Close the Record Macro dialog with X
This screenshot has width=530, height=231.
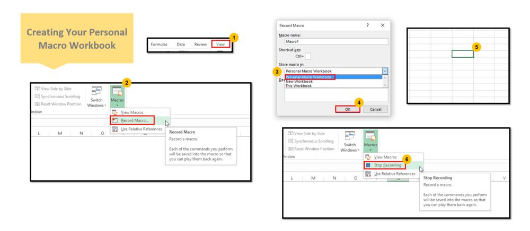383,25
